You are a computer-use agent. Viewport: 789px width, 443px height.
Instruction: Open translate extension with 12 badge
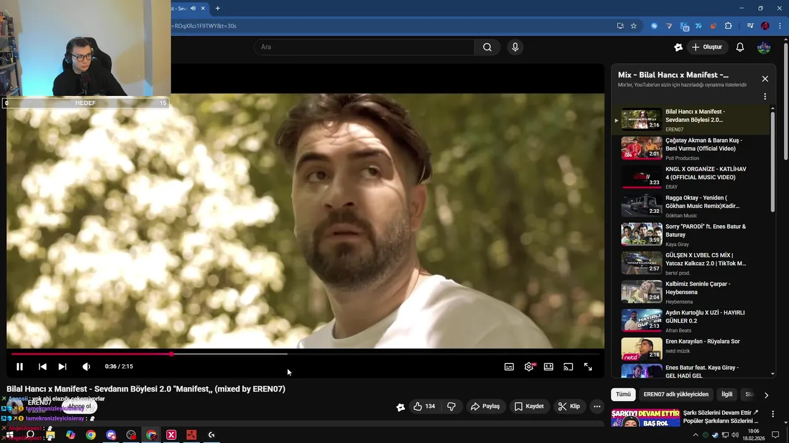click(684, 26)
